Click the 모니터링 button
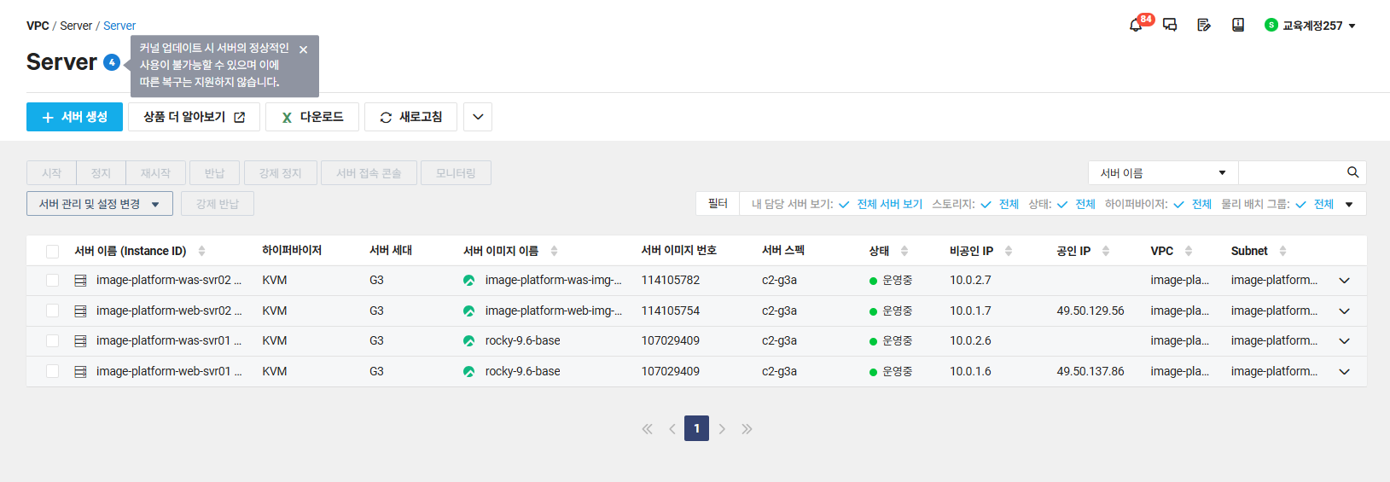Image resolution: width=1390 pixels, height=482 pixels. point(456,173)
